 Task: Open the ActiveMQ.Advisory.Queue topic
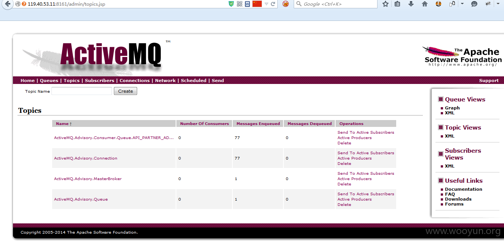tap(81, 199)
